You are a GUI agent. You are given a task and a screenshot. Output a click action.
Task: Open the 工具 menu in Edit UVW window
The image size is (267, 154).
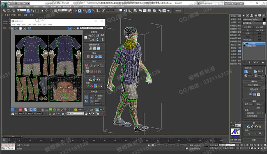tap(29, 25)
